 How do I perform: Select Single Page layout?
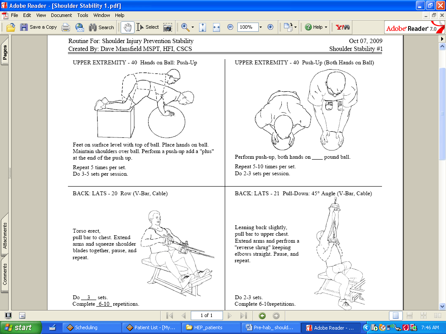point(395,316)
